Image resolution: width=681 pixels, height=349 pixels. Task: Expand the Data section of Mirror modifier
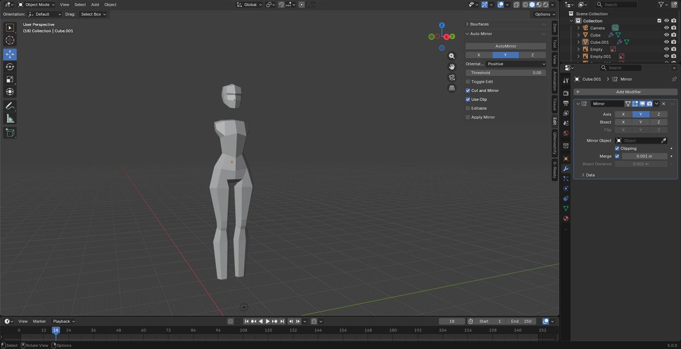coord(583,175)
